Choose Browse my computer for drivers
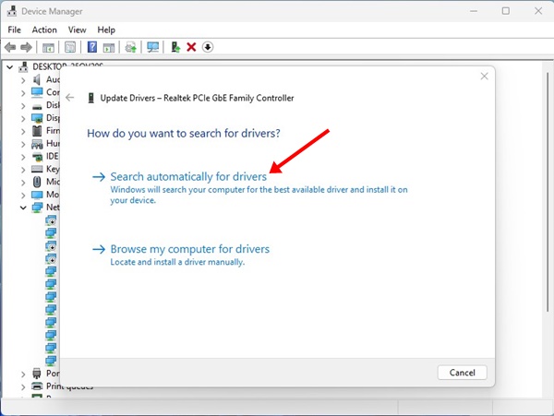The height and width of the screenshot is (416, 554). 189,249
